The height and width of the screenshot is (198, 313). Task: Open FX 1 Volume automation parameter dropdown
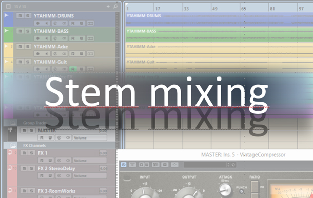click(90, 160)
